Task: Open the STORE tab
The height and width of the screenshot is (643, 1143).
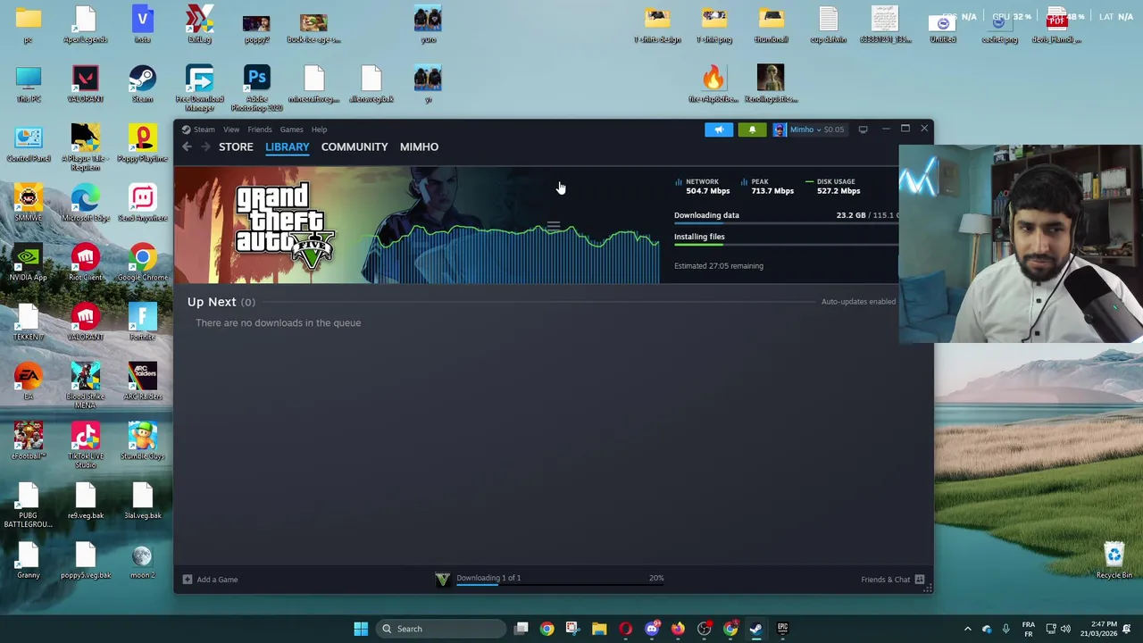Action: pos(236,146)
